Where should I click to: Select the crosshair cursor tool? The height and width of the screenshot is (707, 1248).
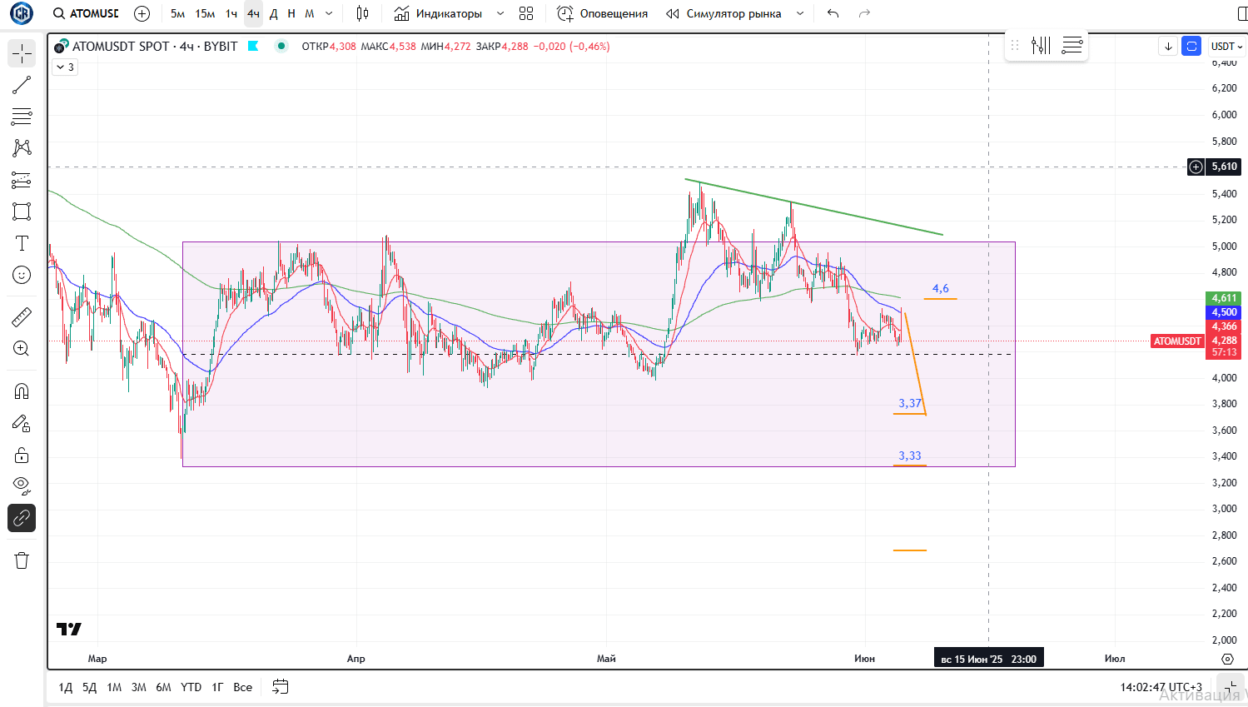tap(22, 54)
